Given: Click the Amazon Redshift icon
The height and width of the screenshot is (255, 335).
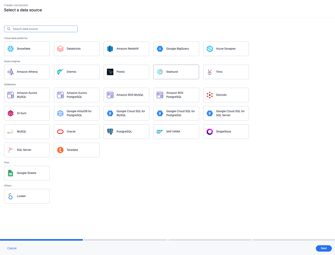Looking at the screenshot, I should pos(110,49).
